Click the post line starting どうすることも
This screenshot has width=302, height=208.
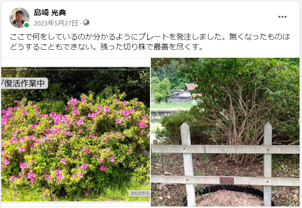point(106,47)
